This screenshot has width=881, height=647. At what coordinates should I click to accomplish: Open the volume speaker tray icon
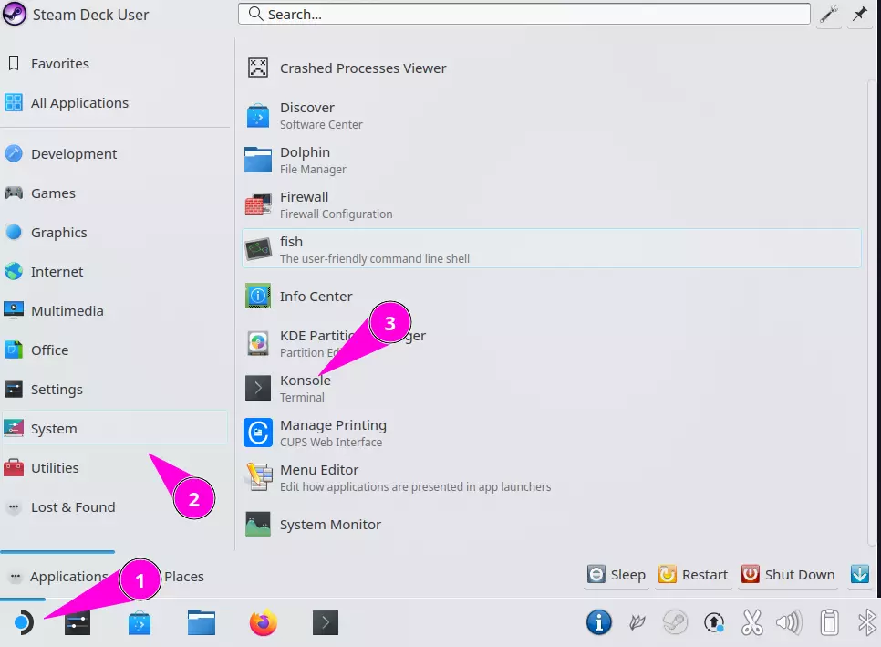point(790,622)
